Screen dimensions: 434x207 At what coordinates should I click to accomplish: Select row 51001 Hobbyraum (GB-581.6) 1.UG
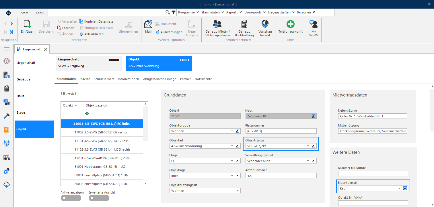point(102,166)
